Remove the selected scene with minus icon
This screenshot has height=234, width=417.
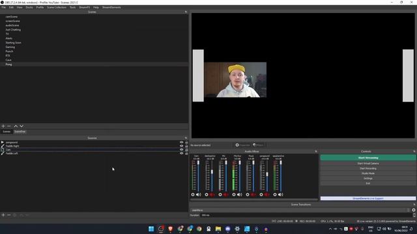(x=8, y=126)
